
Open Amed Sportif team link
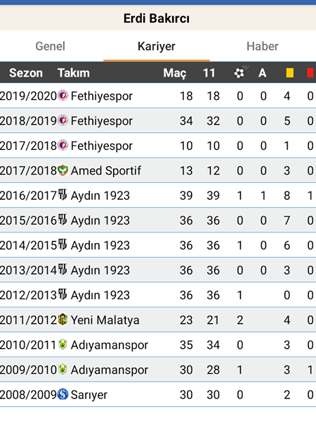point(105,170)
